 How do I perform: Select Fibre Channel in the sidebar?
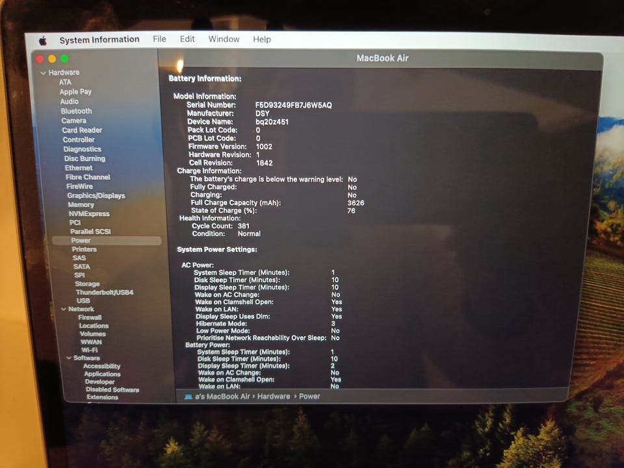(88, 177)
